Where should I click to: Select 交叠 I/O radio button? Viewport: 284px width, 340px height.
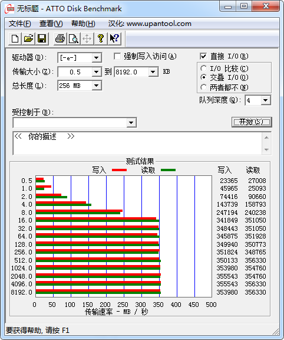(203, 77)
